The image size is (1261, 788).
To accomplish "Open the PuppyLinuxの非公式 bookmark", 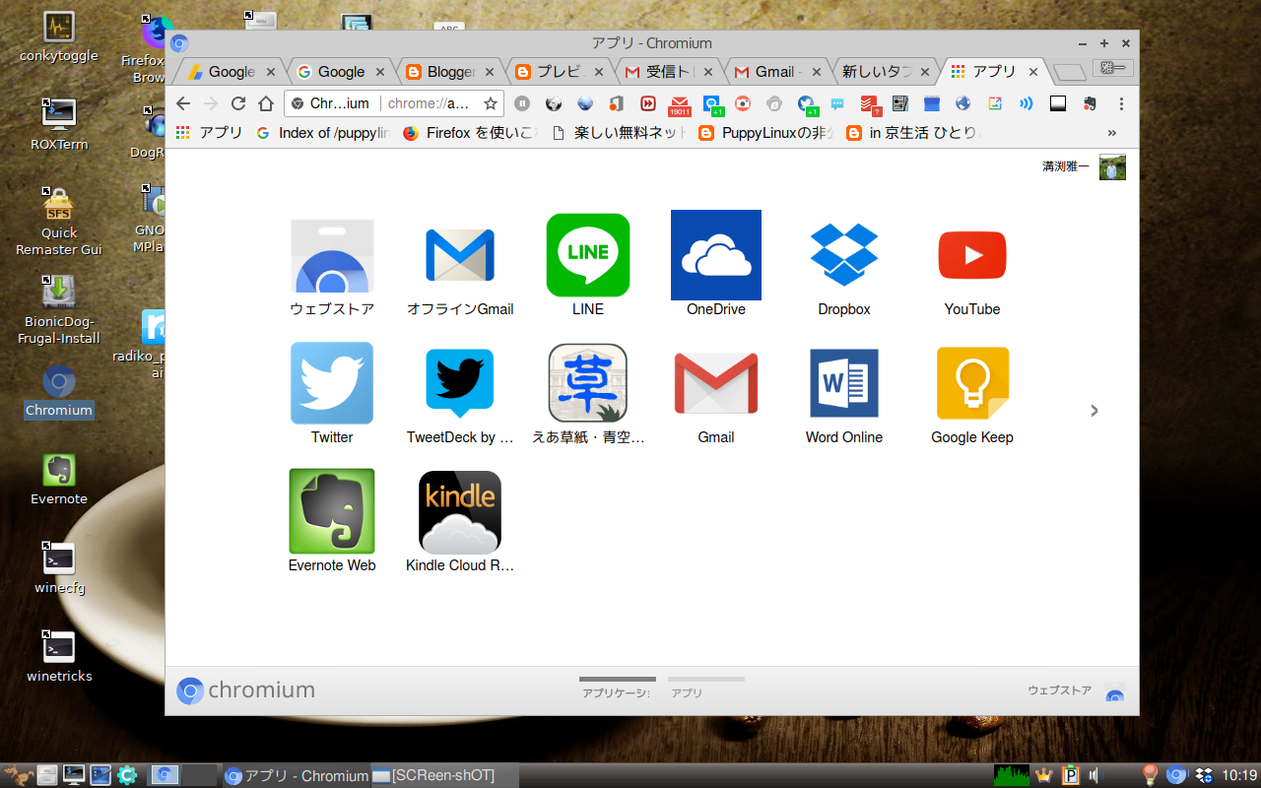I will [x=765, y=133].
